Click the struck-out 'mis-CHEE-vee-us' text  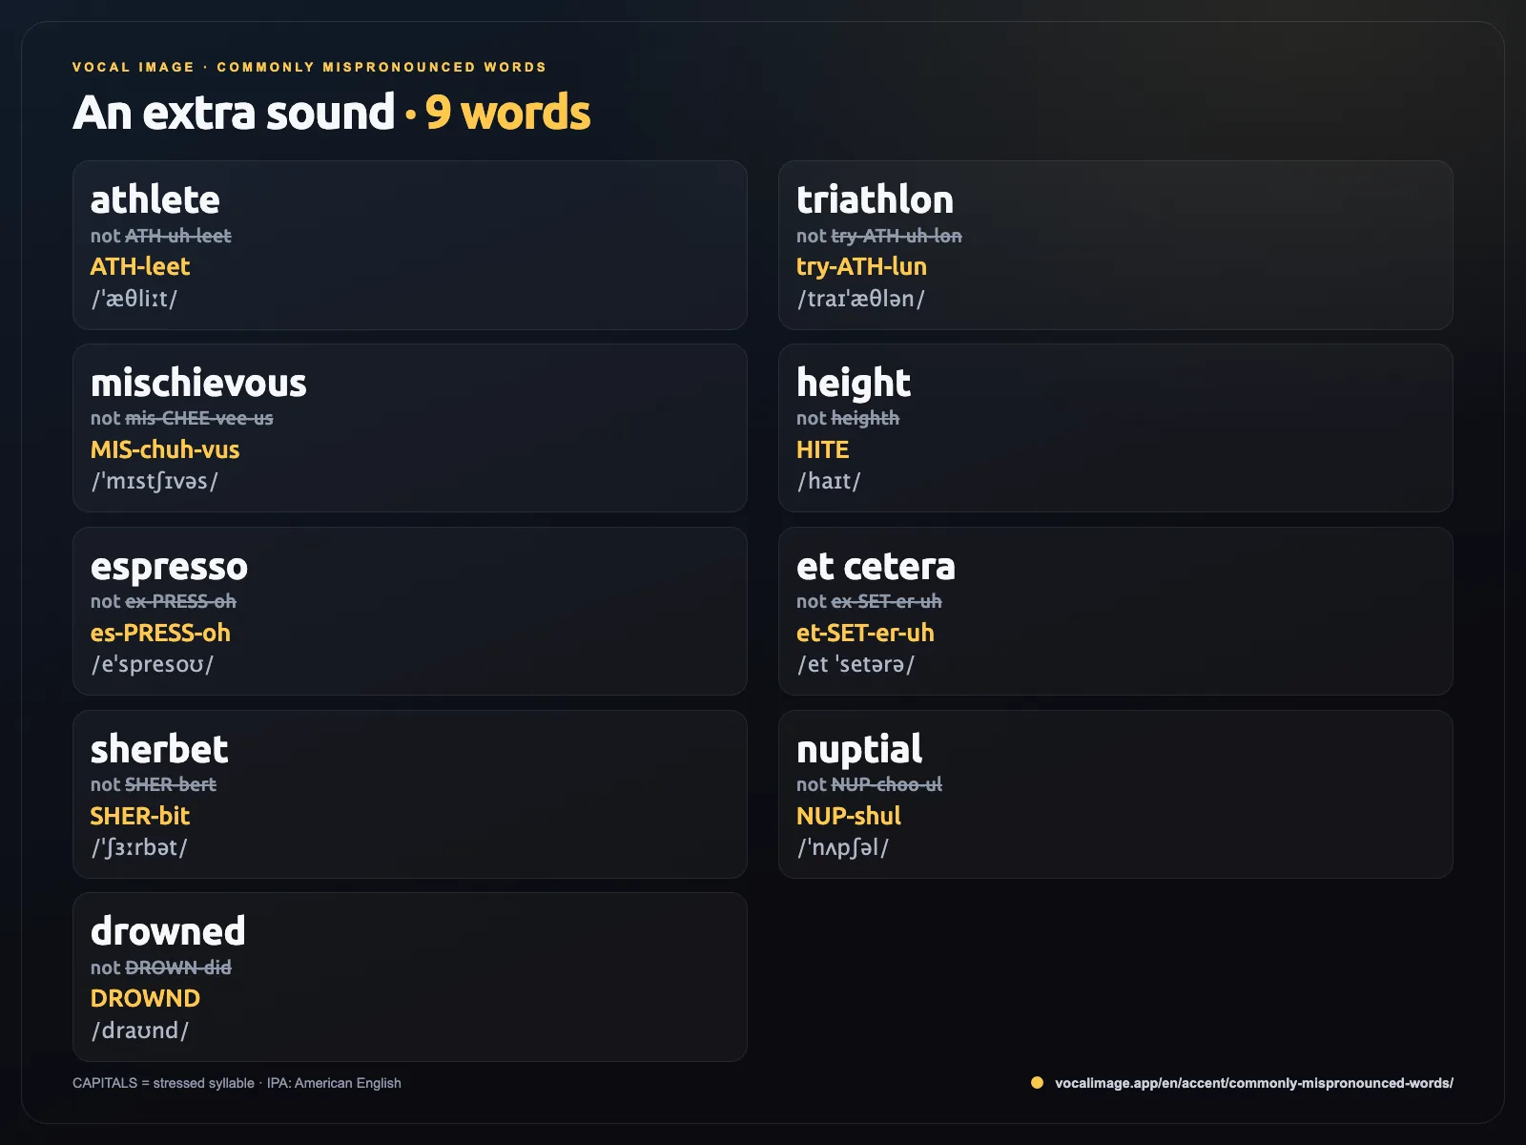click(x=199, y=418)
